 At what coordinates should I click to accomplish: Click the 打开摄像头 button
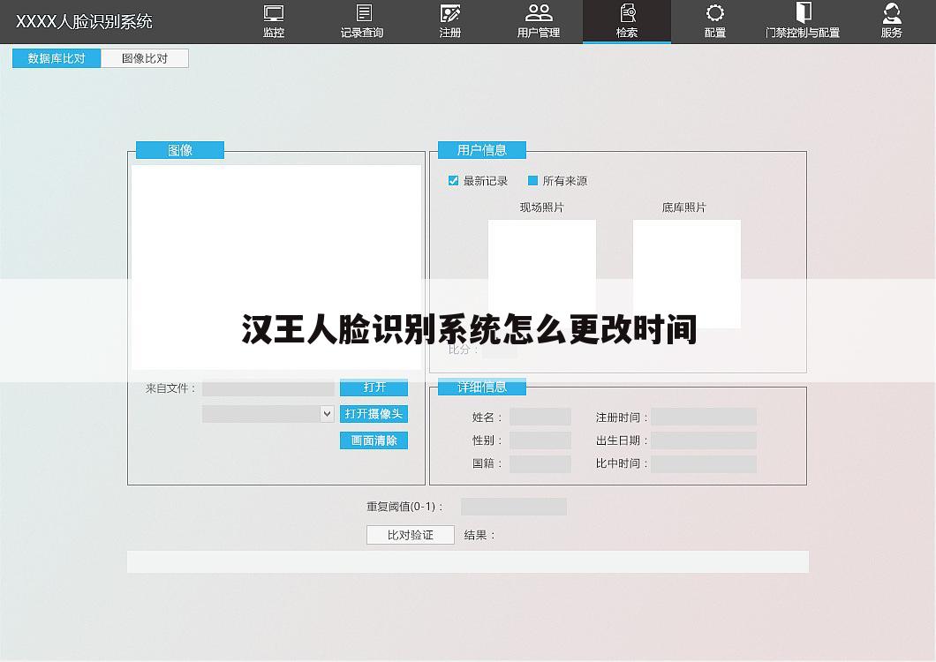[374, 414]
